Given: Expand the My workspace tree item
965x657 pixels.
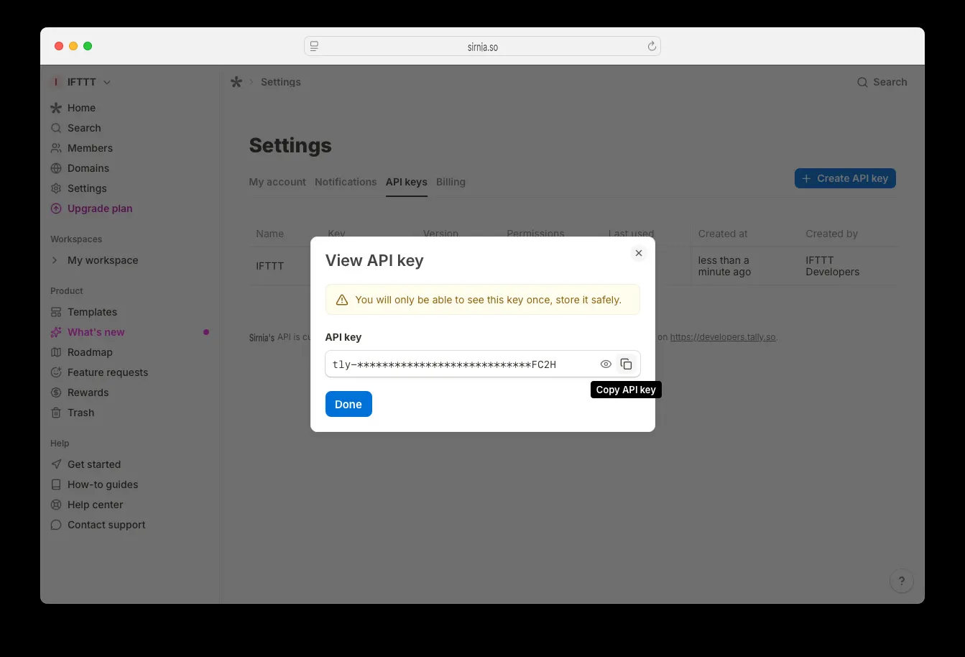Looking at the screenshot, I should pos(55,260).
